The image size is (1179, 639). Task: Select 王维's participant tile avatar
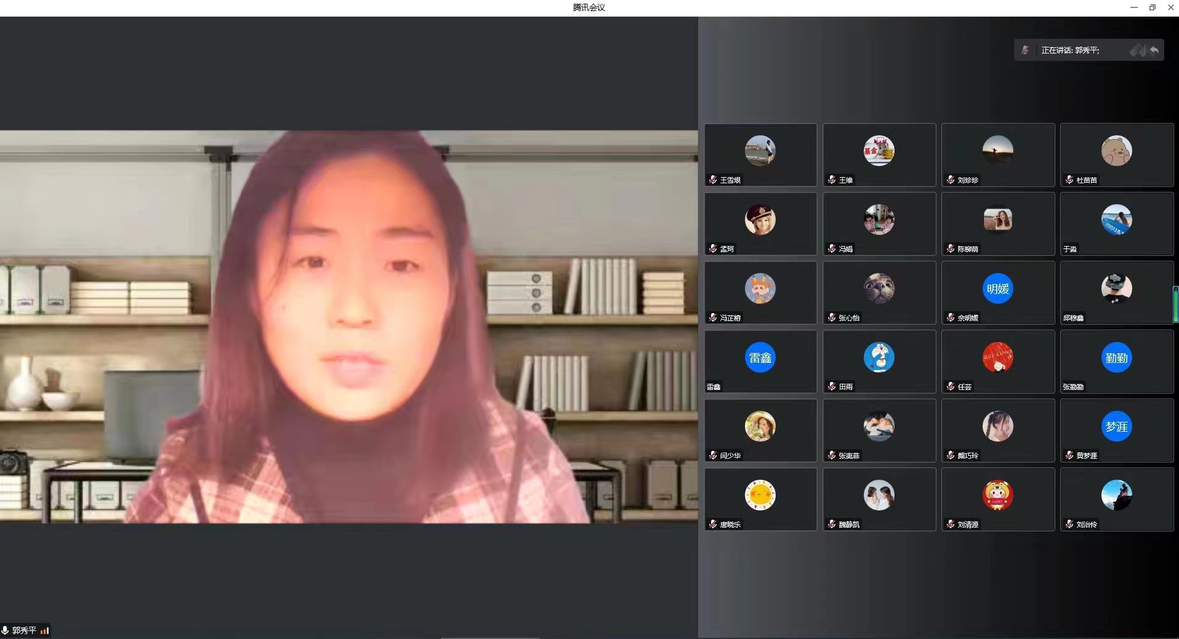click(879, 151)
